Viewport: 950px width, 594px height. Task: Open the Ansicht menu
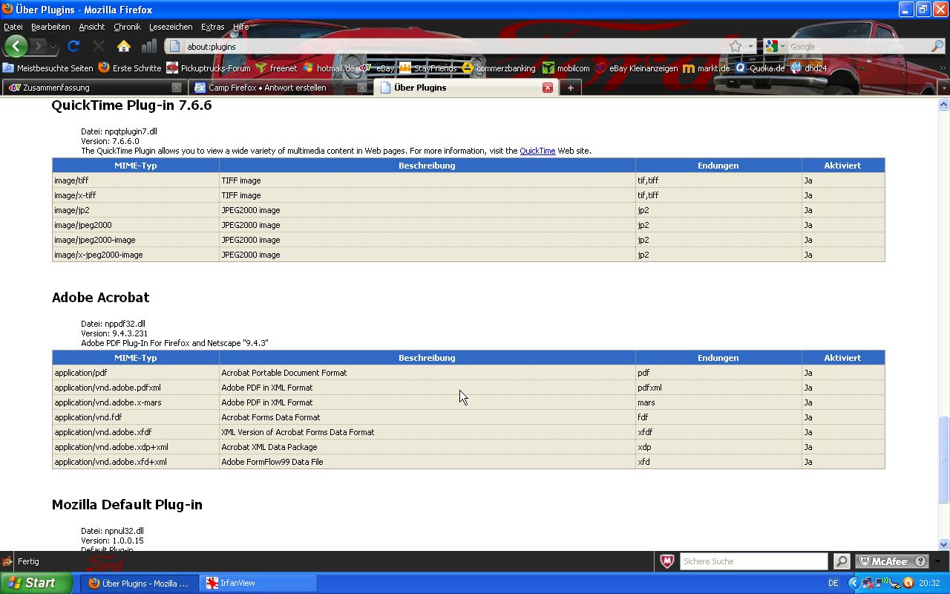click(x=92, y=27)
